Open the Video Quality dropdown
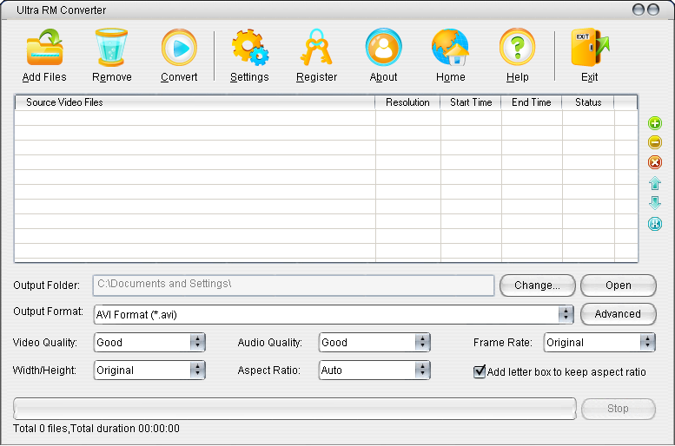 click(149, 343)
